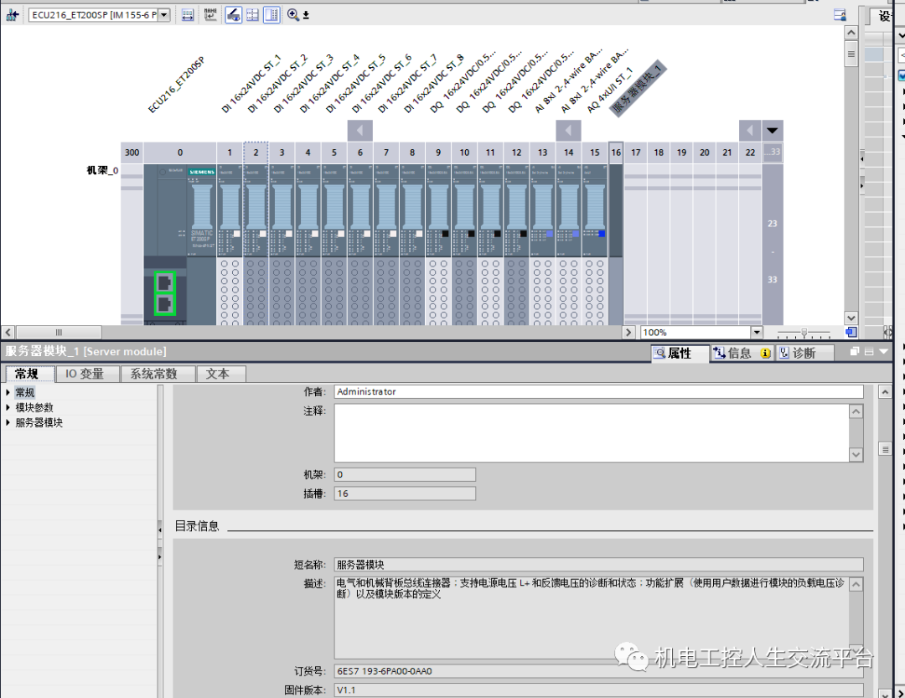
Task: Click the upper green PROFINET port
Action: click(164, 283)
